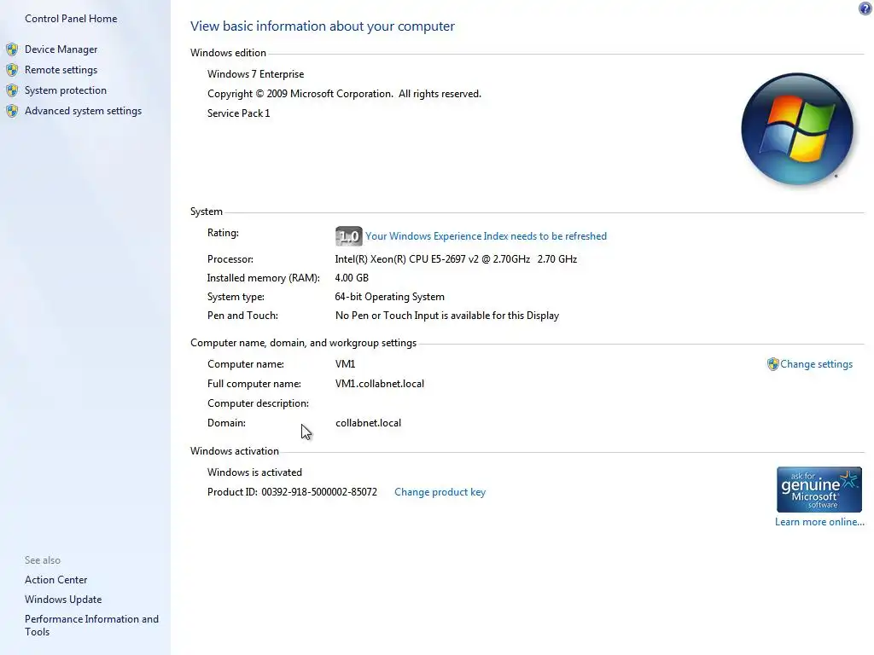This screenshot has width=874, height=655.
Task: Open Action Center from See also
Action: click(x=55, y=580)
